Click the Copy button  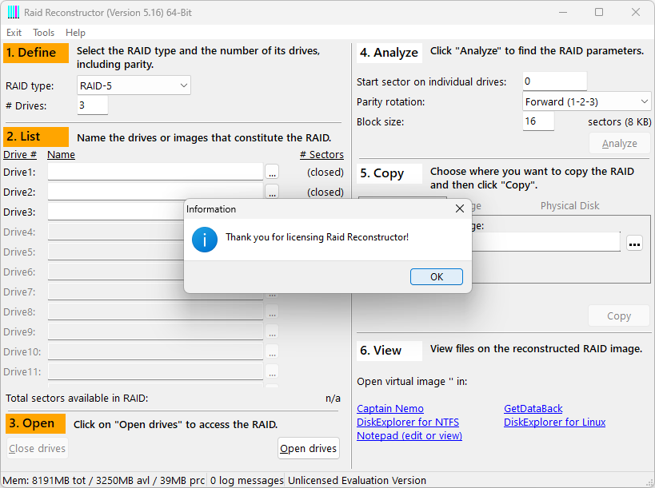(619, 316)
